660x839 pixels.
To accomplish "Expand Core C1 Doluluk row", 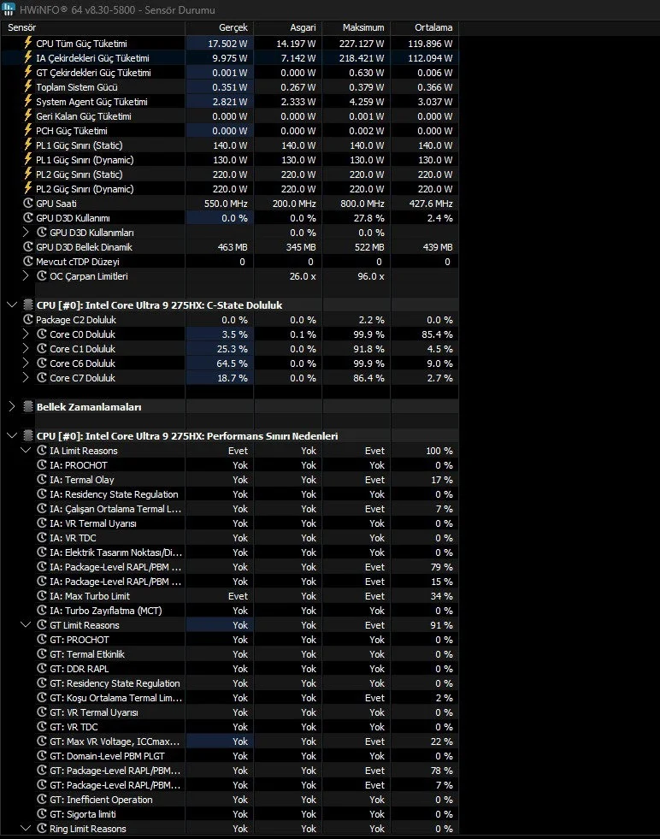I will [25, 348].
